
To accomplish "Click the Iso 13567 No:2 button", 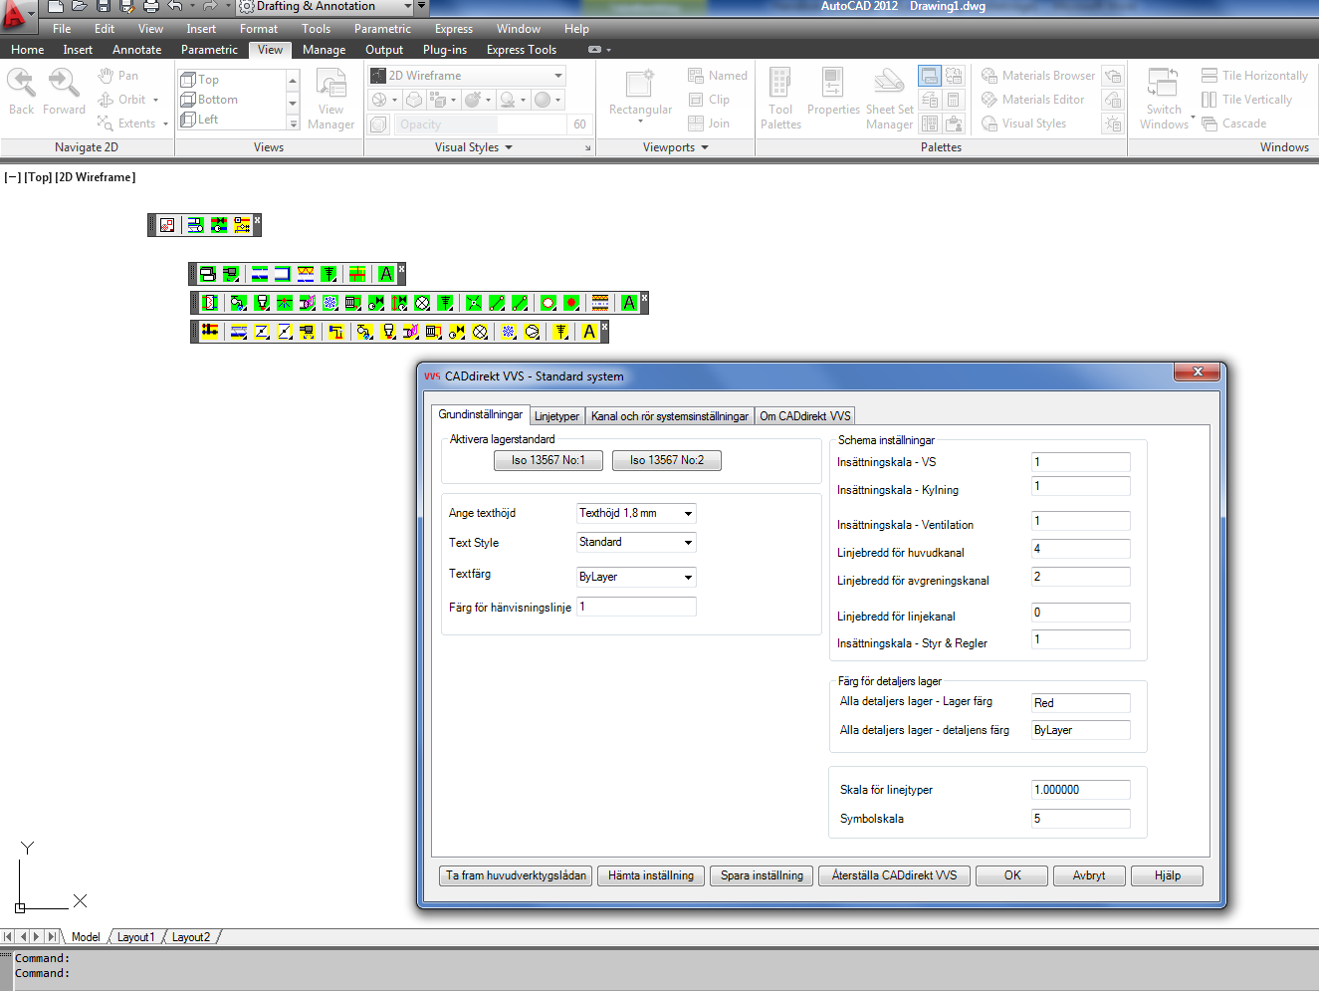I will tap(667, 460).
